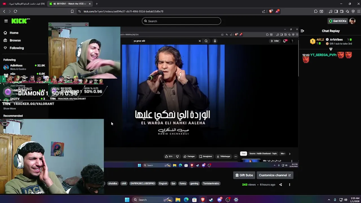Click the KICK logo
Screen dimensions: 361x203
21,21
